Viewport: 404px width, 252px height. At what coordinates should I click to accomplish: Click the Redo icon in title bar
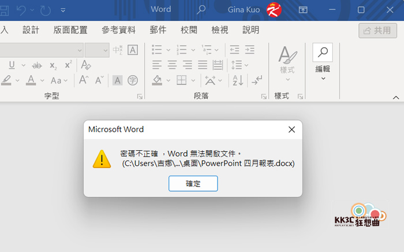point(46,10)
